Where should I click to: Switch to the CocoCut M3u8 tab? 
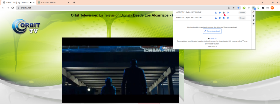pyautogui.click(x=53, y=2)
